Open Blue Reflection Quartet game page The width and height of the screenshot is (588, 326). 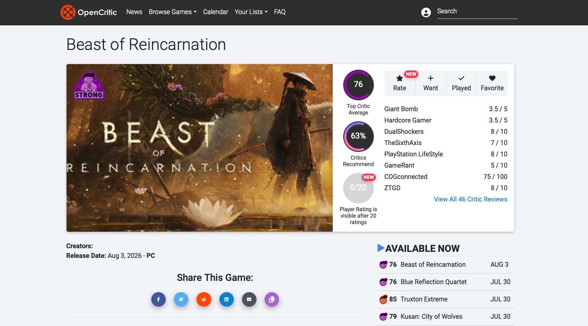point(434,282)
